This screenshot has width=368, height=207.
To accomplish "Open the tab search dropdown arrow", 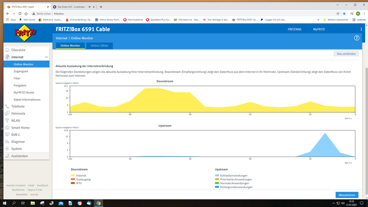I will pos(337,5).
